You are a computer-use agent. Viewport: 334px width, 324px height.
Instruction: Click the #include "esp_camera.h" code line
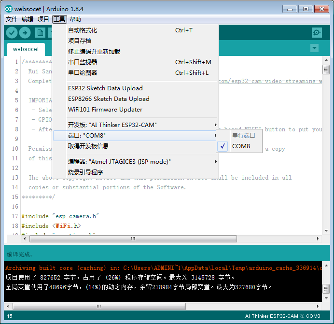coord(60,216)
